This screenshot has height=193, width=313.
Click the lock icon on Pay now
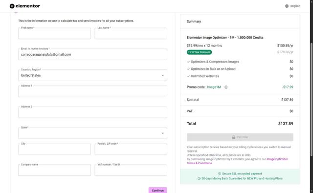pyautogui.click(x=233, y=137)
